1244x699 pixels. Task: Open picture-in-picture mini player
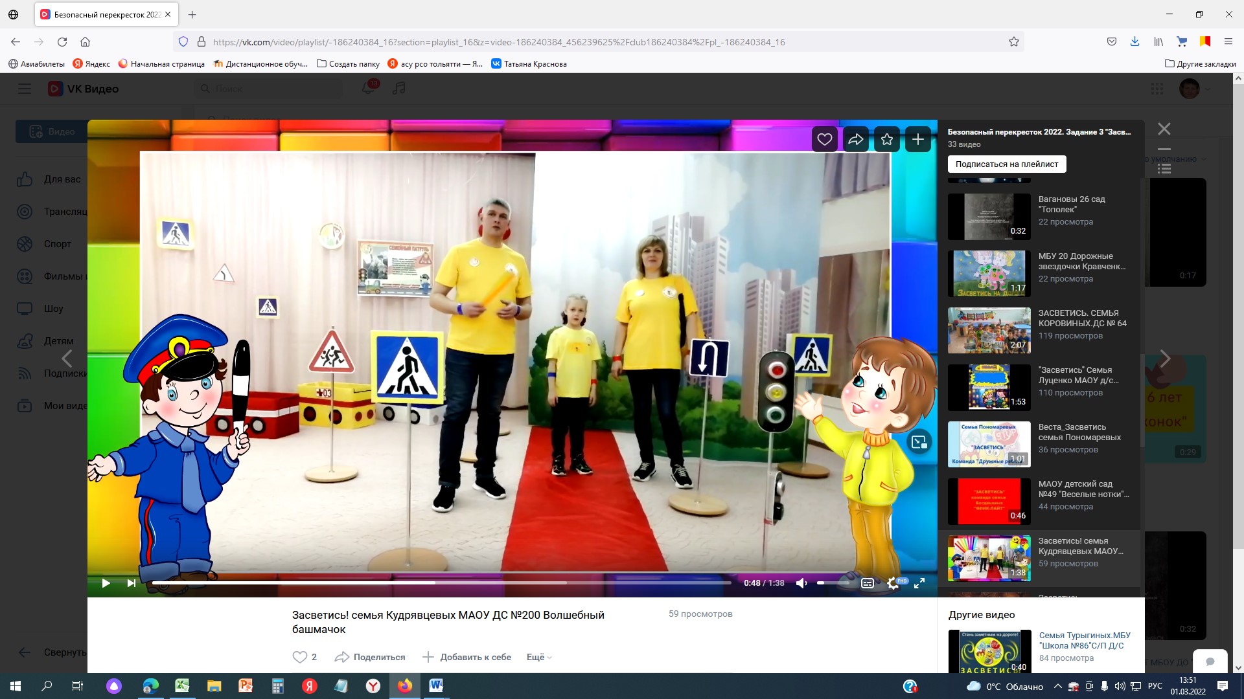pos(919,442)
